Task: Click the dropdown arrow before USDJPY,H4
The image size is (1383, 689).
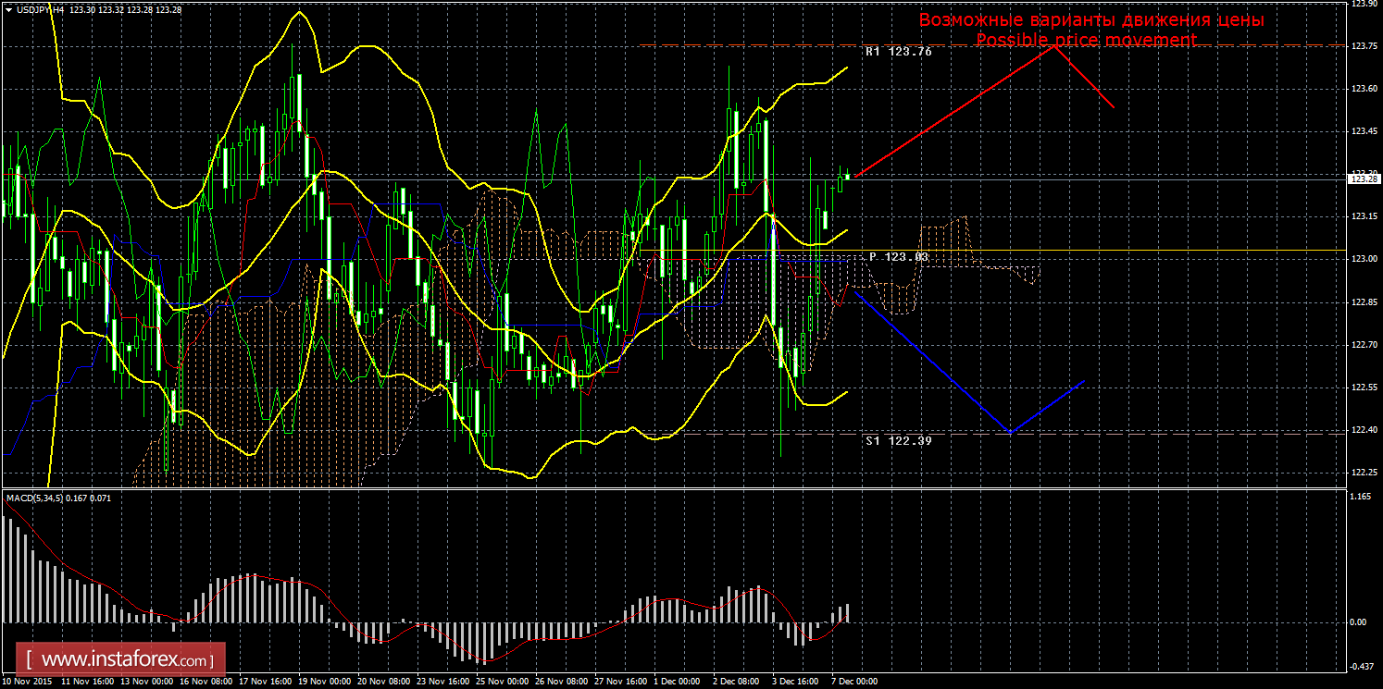Action: click(8, 9)
